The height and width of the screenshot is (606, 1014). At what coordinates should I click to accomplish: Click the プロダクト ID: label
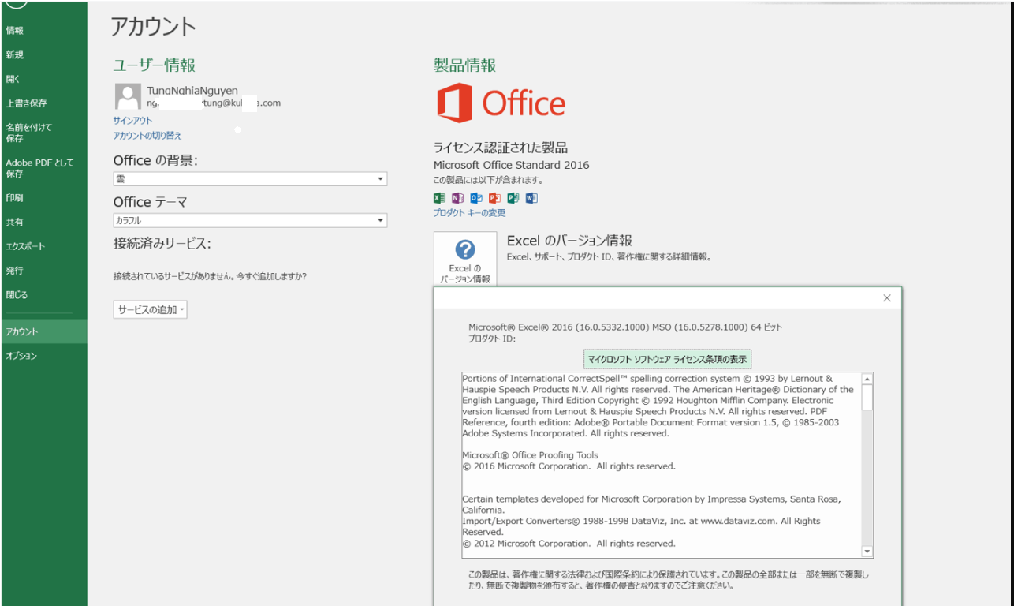point(492,339)
